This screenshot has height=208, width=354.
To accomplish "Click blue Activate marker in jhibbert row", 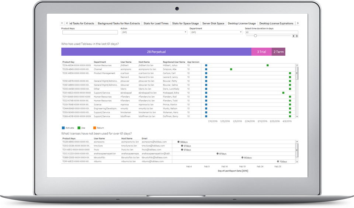I will point(206,65).
